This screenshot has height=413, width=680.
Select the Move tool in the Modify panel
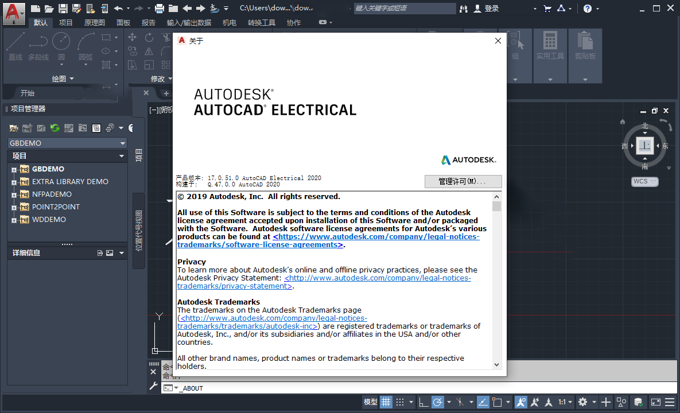[133, 38]
